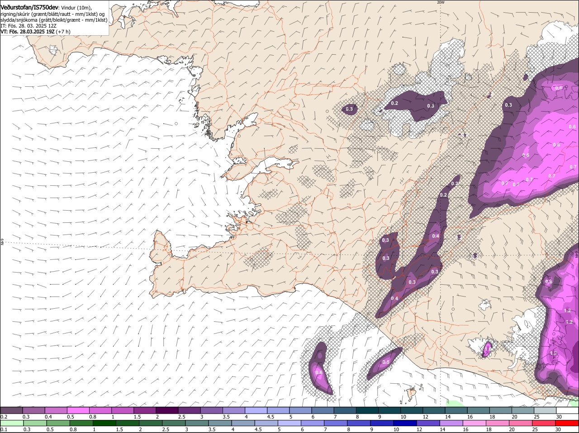Click the dark teal swatch above the upper 9 label

389,410
